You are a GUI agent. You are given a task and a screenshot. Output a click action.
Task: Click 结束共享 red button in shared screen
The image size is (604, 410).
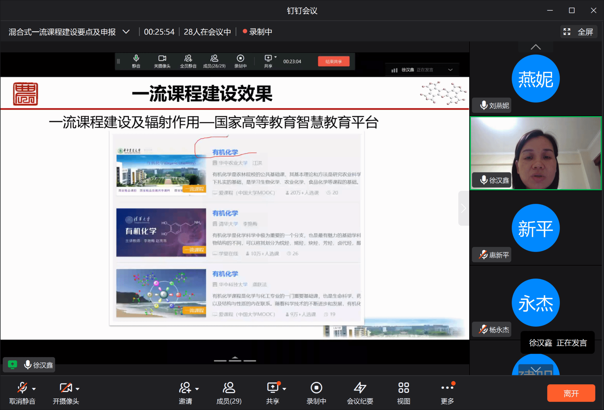[x=334, y=62]
